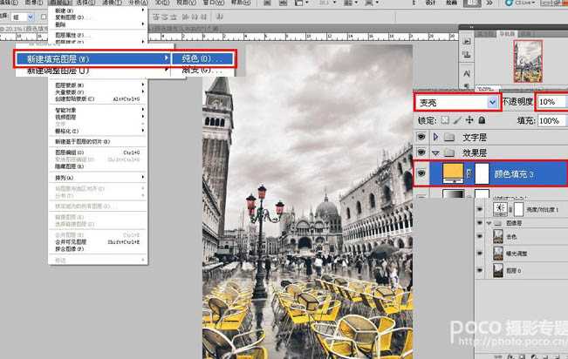Select layer mask of 颜色填充 3
The height and width of the screenshot is (359, 568).
[x=482, y=173]
